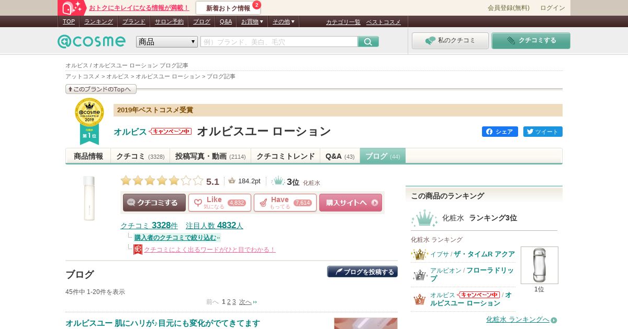This screenshot has height=329, width=628.
Task: Open the 商品 category dropdown
Action: (x=167, y=42)
